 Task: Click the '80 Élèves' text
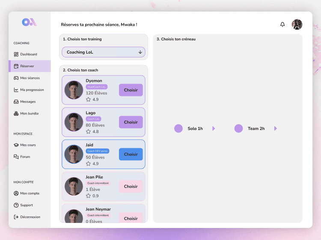(x=95, y=125)
